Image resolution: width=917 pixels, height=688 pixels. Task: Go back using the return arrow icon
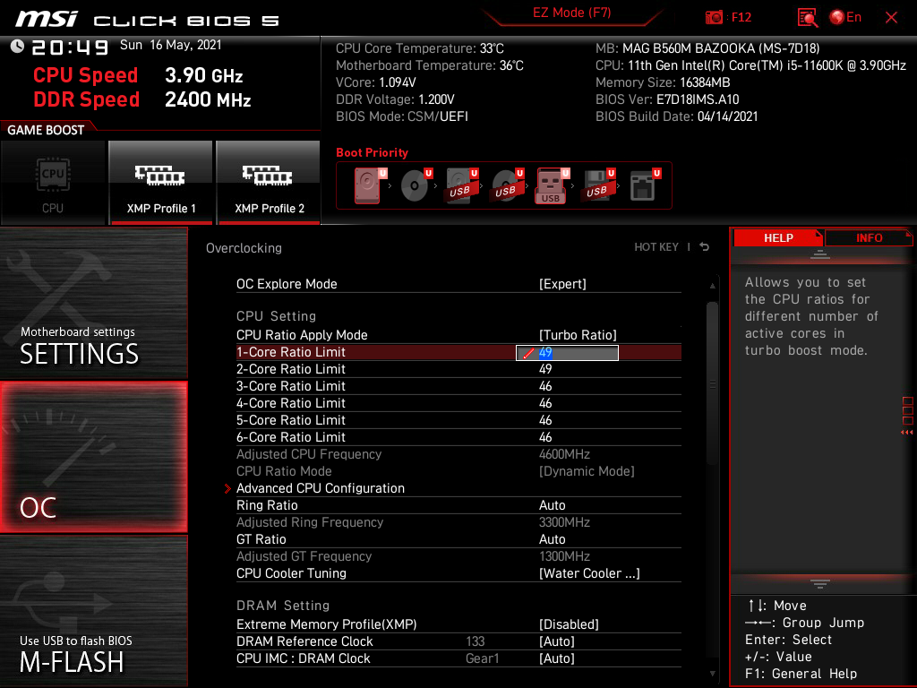705,247
